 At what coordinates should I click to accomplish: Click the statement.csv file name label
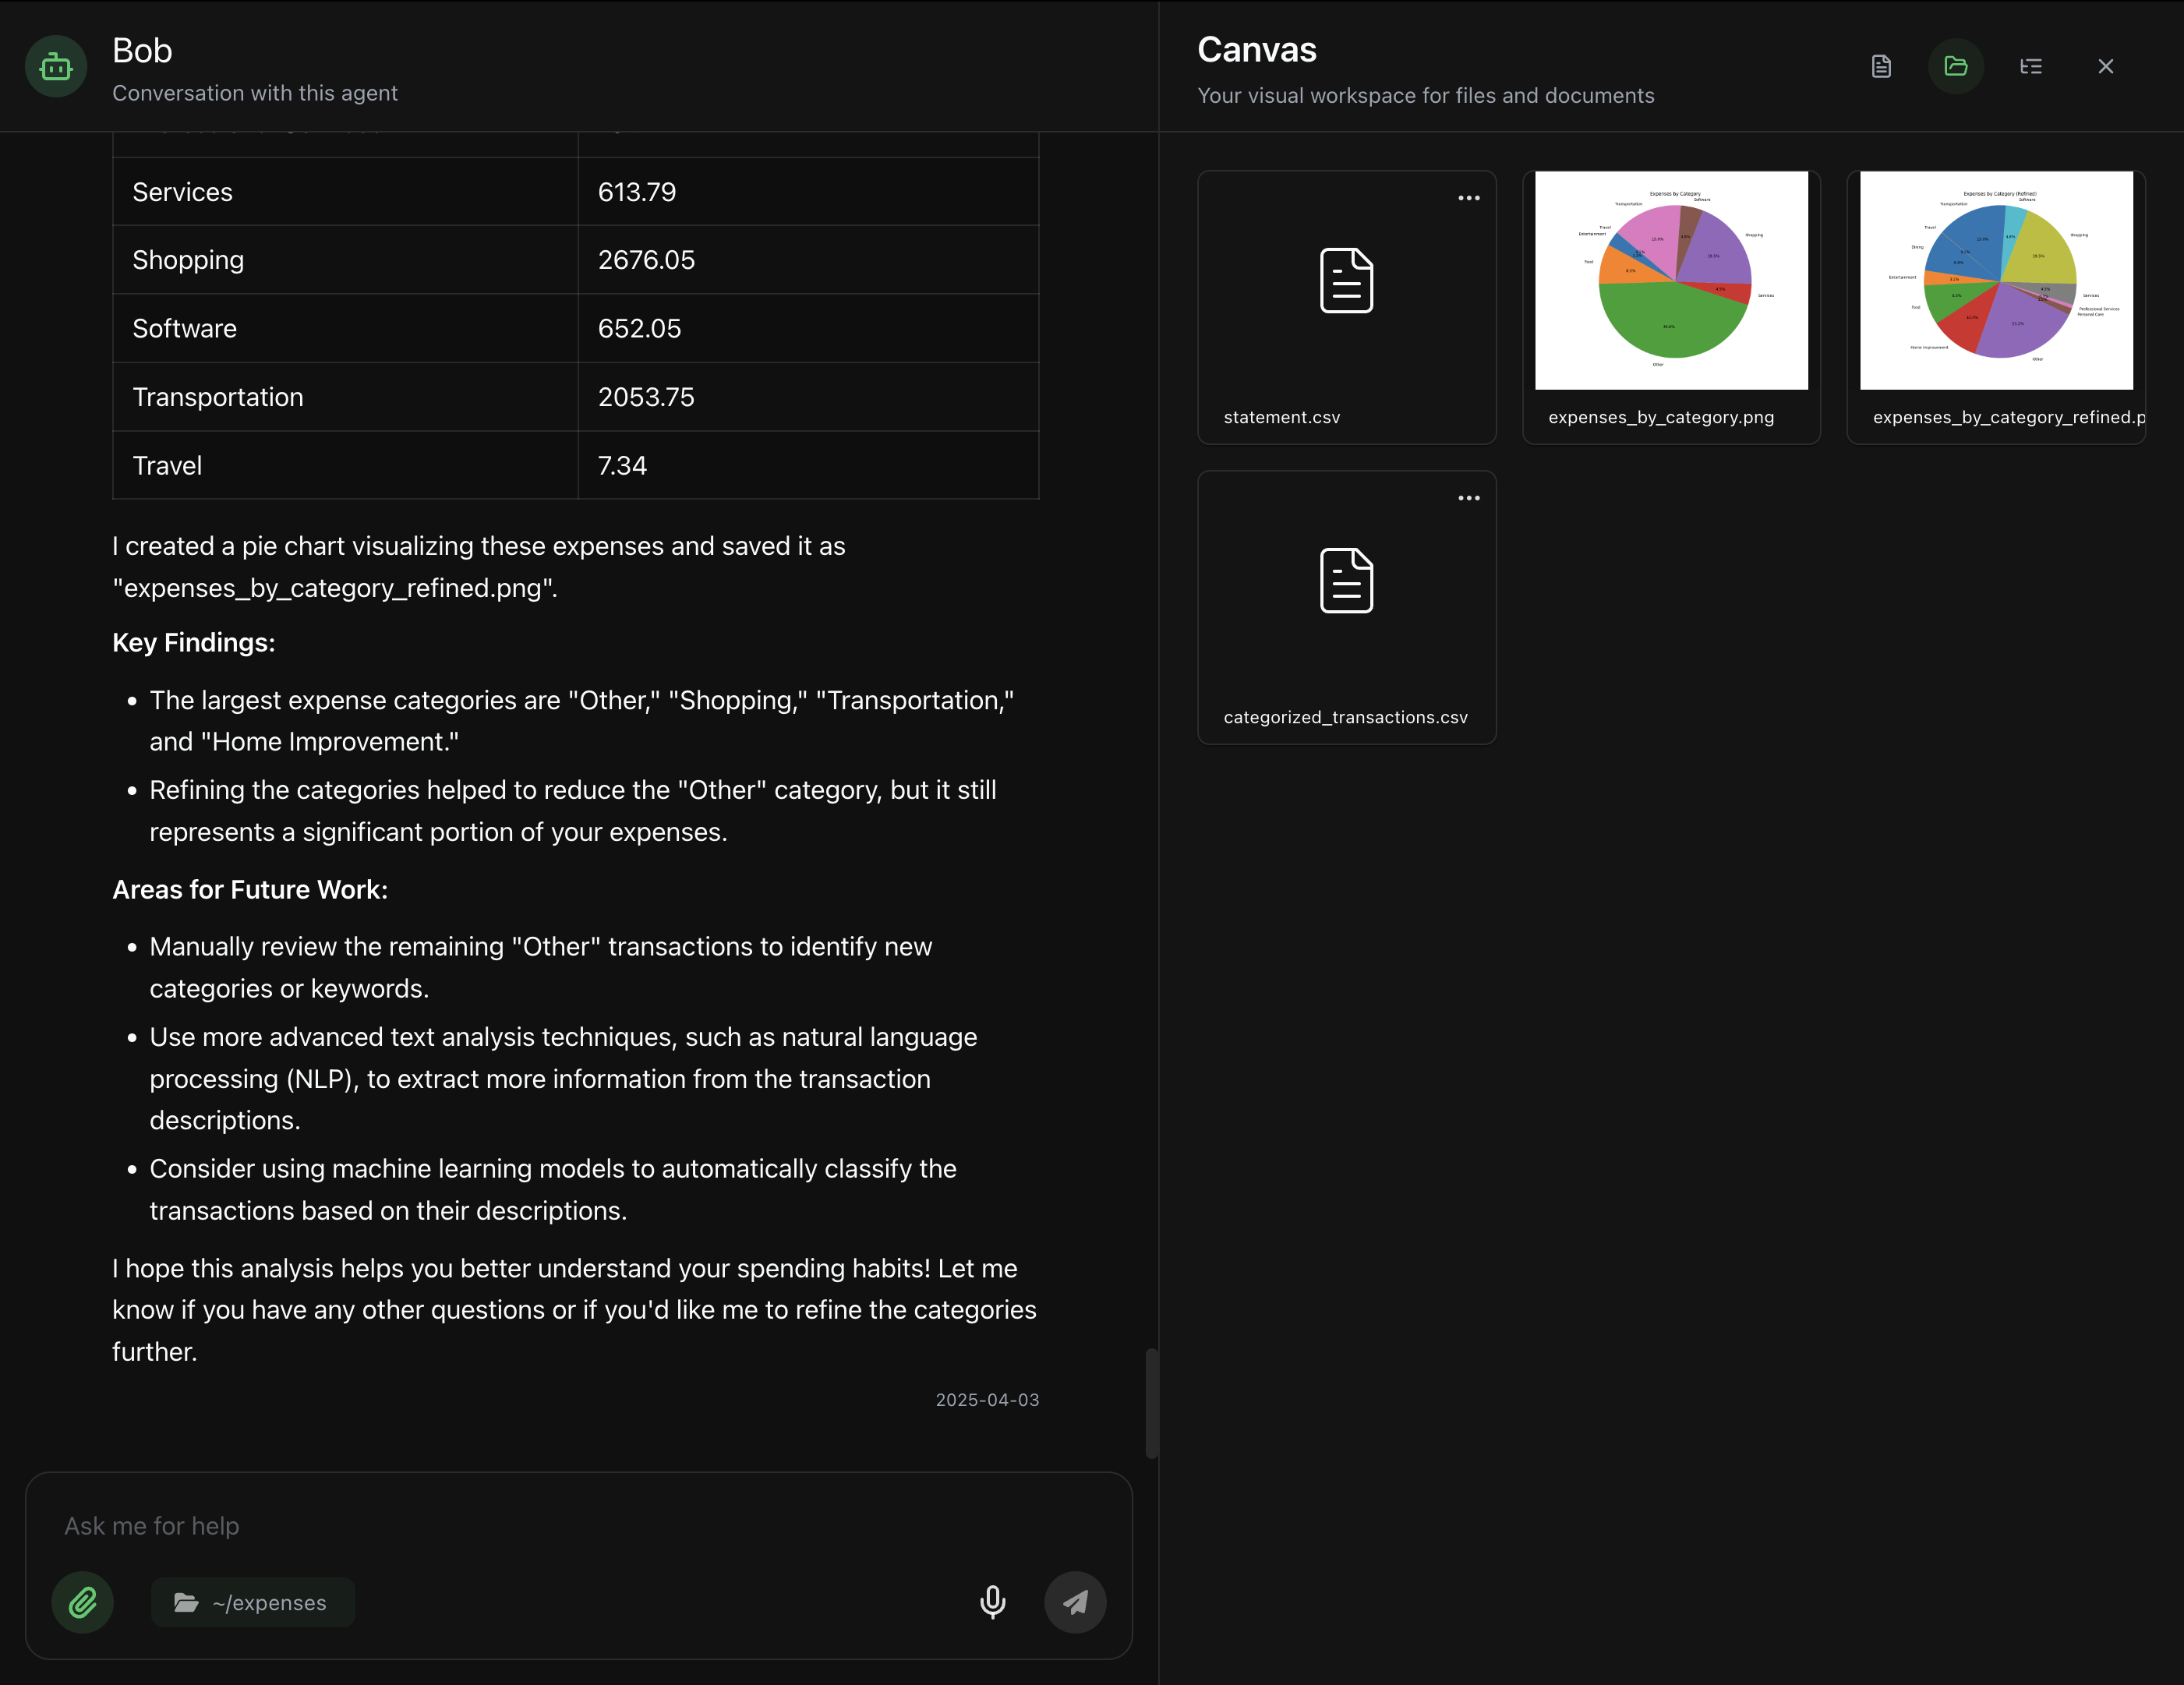coord(1281,417)
